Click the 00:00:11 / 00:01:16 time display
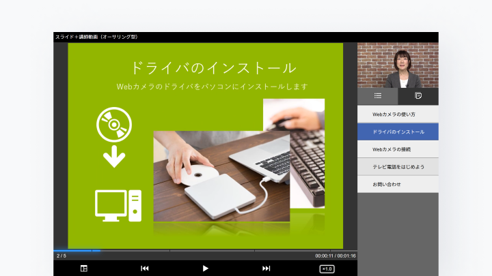 coord(336,256)
